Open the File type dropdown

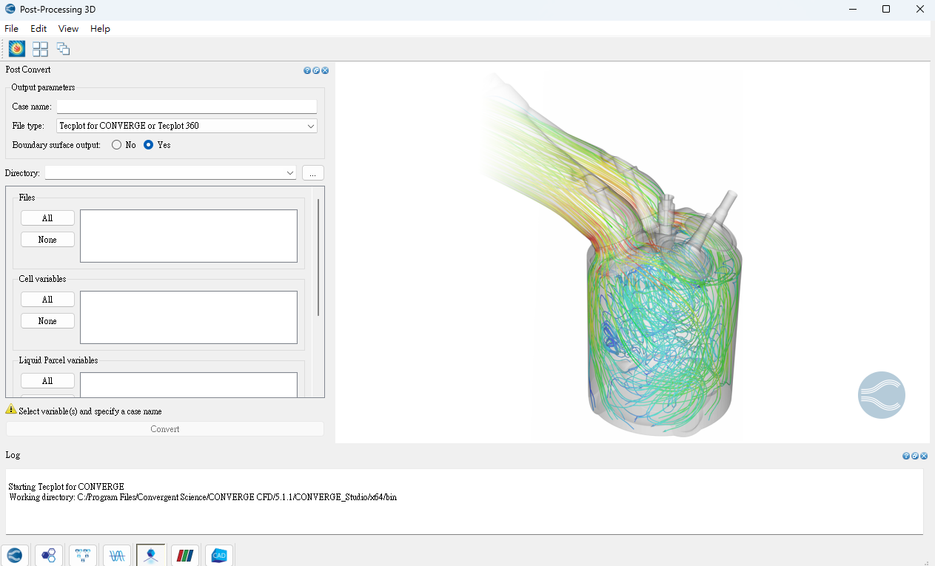point(187,126)
